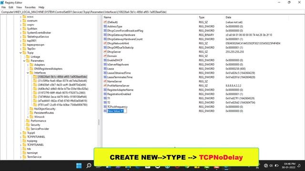Image resolution: width=305 pixels, height=171 pixels.
Task: Collapse the Interfaces tree node
Action: [28, 73]
